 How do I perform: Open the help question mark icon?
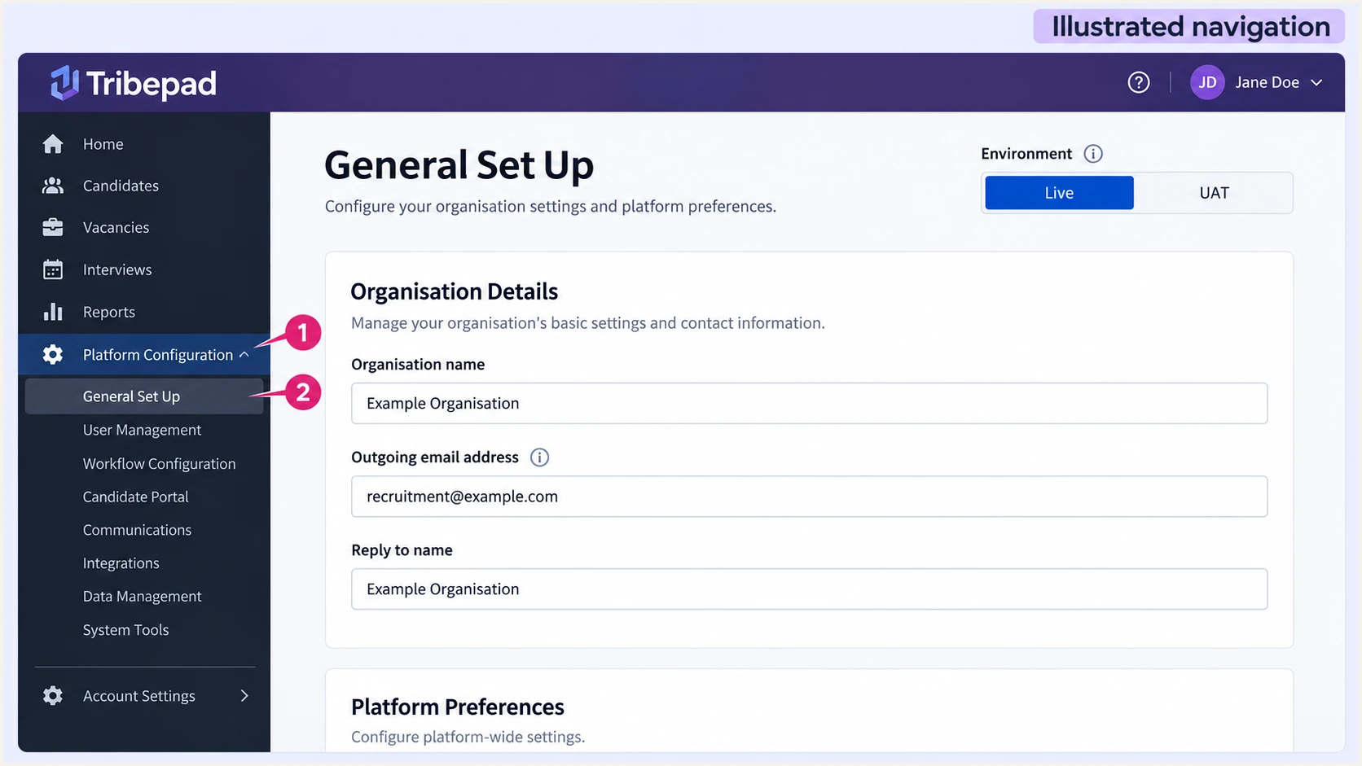pyautogui.click(x=1138, y=82)
